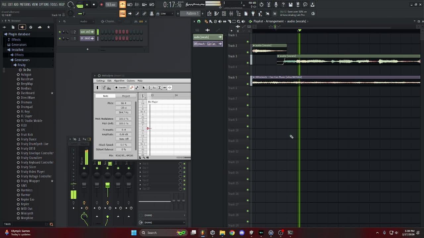Open the FILE menu
Image resolution: width=424 pixels, height=238 pixels.
(4, 5)
